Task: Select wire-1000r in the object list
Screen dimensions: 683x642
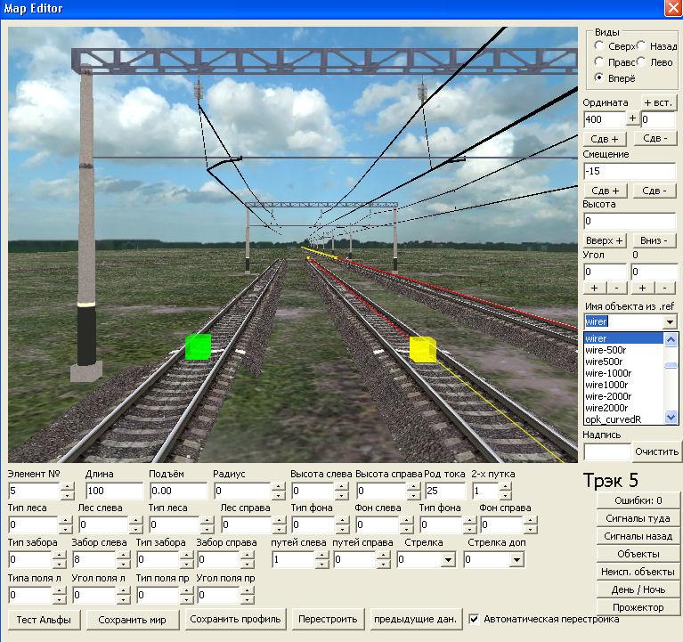Action: click(609, 373)
